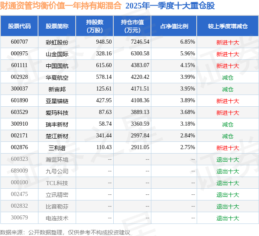
Task: Click stock name 彩虹股份
Action: [57, 42]
